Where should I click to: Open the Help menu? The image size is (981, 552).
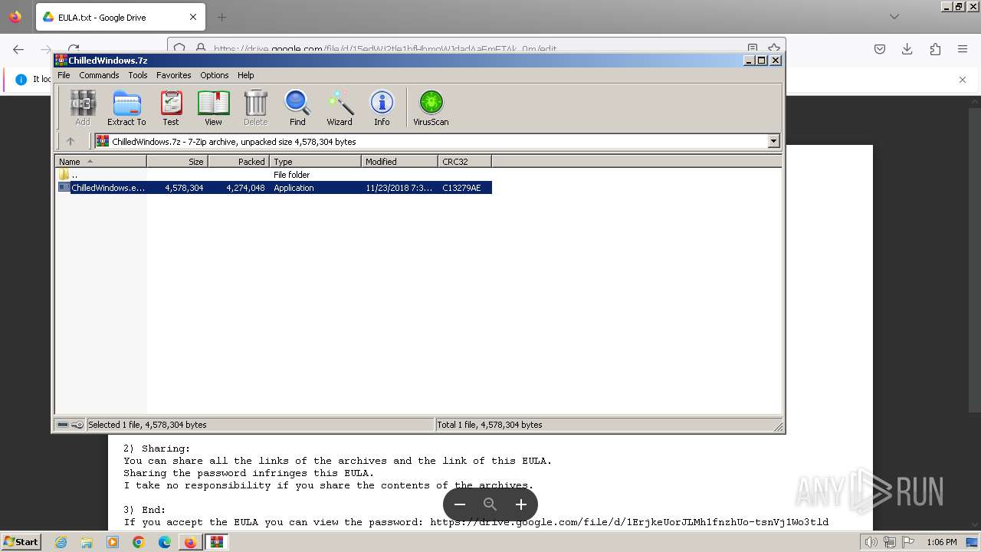[245, 75]
